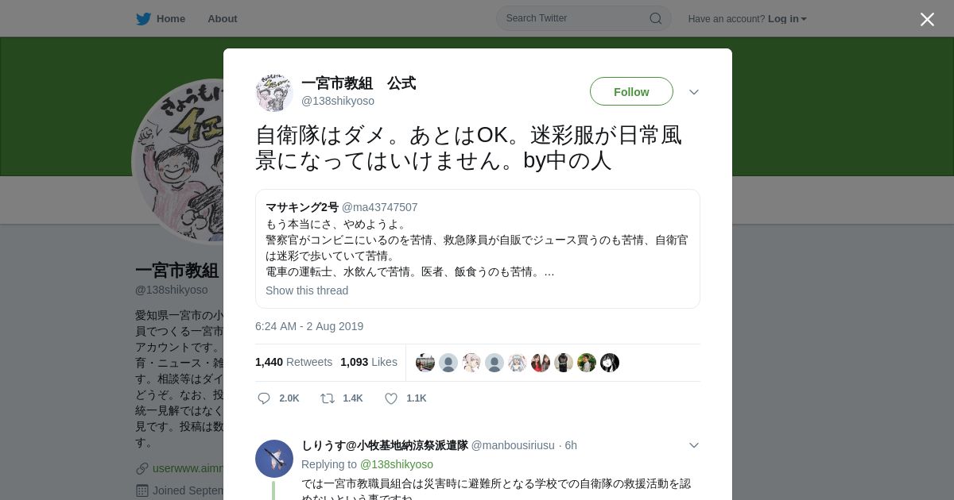Expand the tweet options chevron beside Follow

[x=694, y=92]
